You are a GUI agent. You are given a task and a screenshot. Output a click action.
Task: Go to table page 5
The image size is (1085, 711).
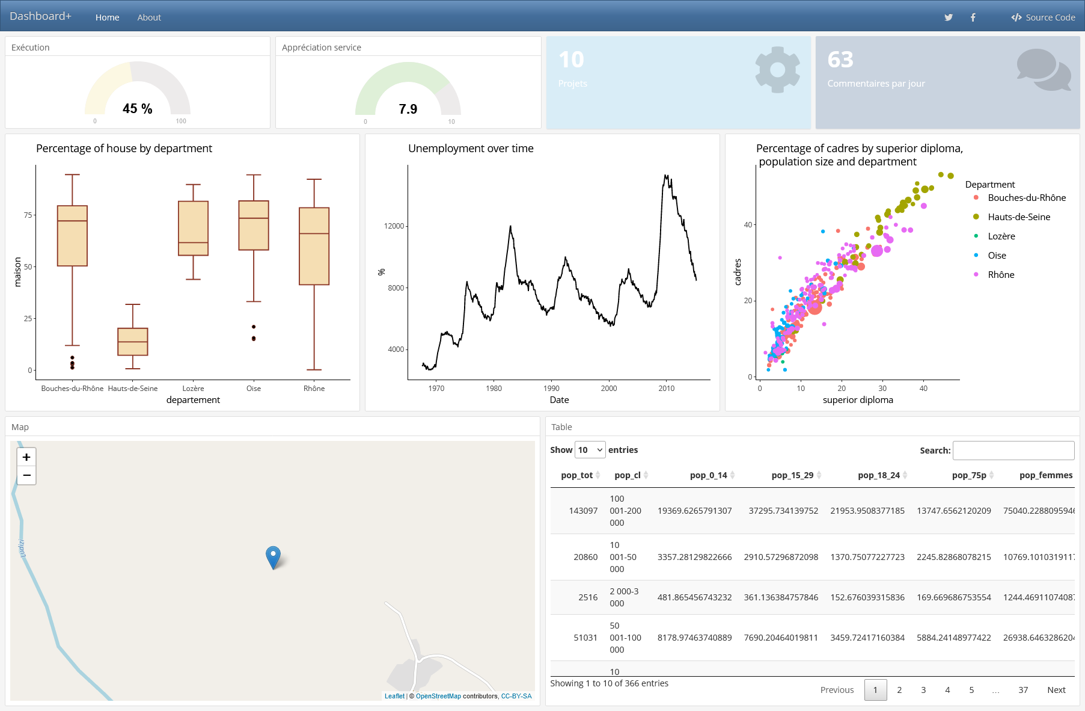[971, 690]
